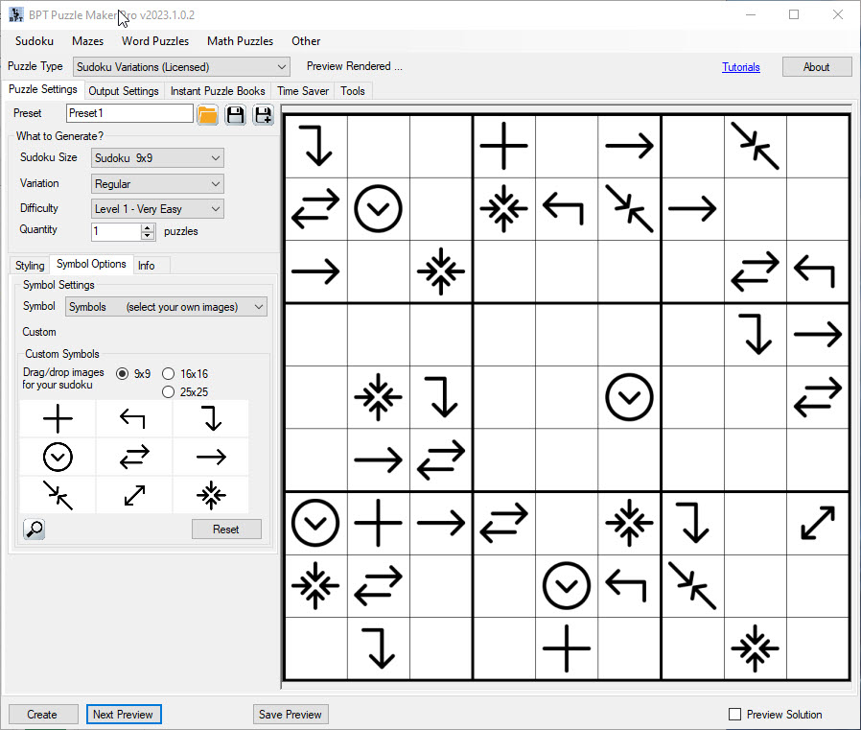Select the 16x16 radio button
The image size is (861, 730).
(169, 374)
